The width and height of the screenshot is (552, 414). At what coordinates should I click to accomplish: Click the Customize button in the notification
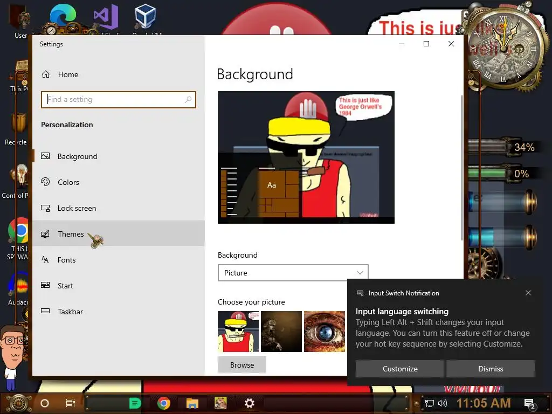tap(400, 369)
